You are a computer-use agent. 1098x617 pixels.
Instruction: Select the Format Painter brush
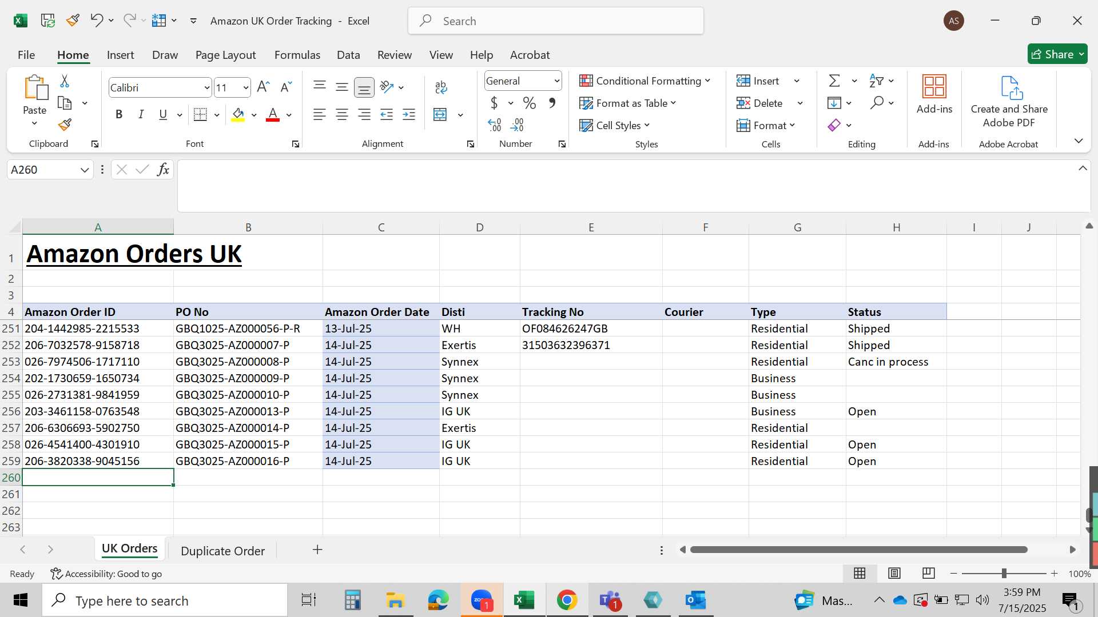point(65,125)
